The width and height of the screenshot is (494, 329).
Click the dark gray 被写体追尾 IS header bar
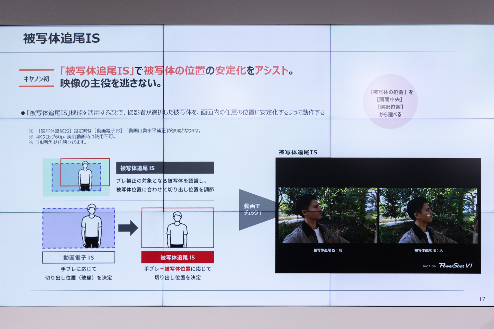pyautogui.click(x=165, y=168)
